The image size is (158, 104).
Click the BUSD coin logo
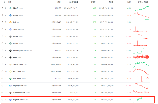tap(11, 36)
